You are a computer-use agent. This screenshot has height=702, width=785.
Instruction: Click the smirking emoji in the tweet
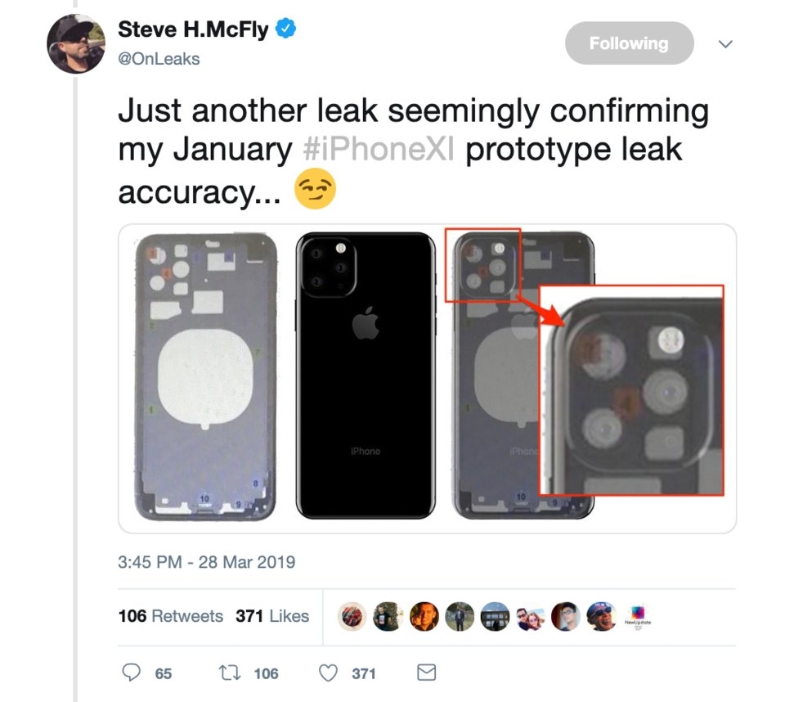click(316, 193)
